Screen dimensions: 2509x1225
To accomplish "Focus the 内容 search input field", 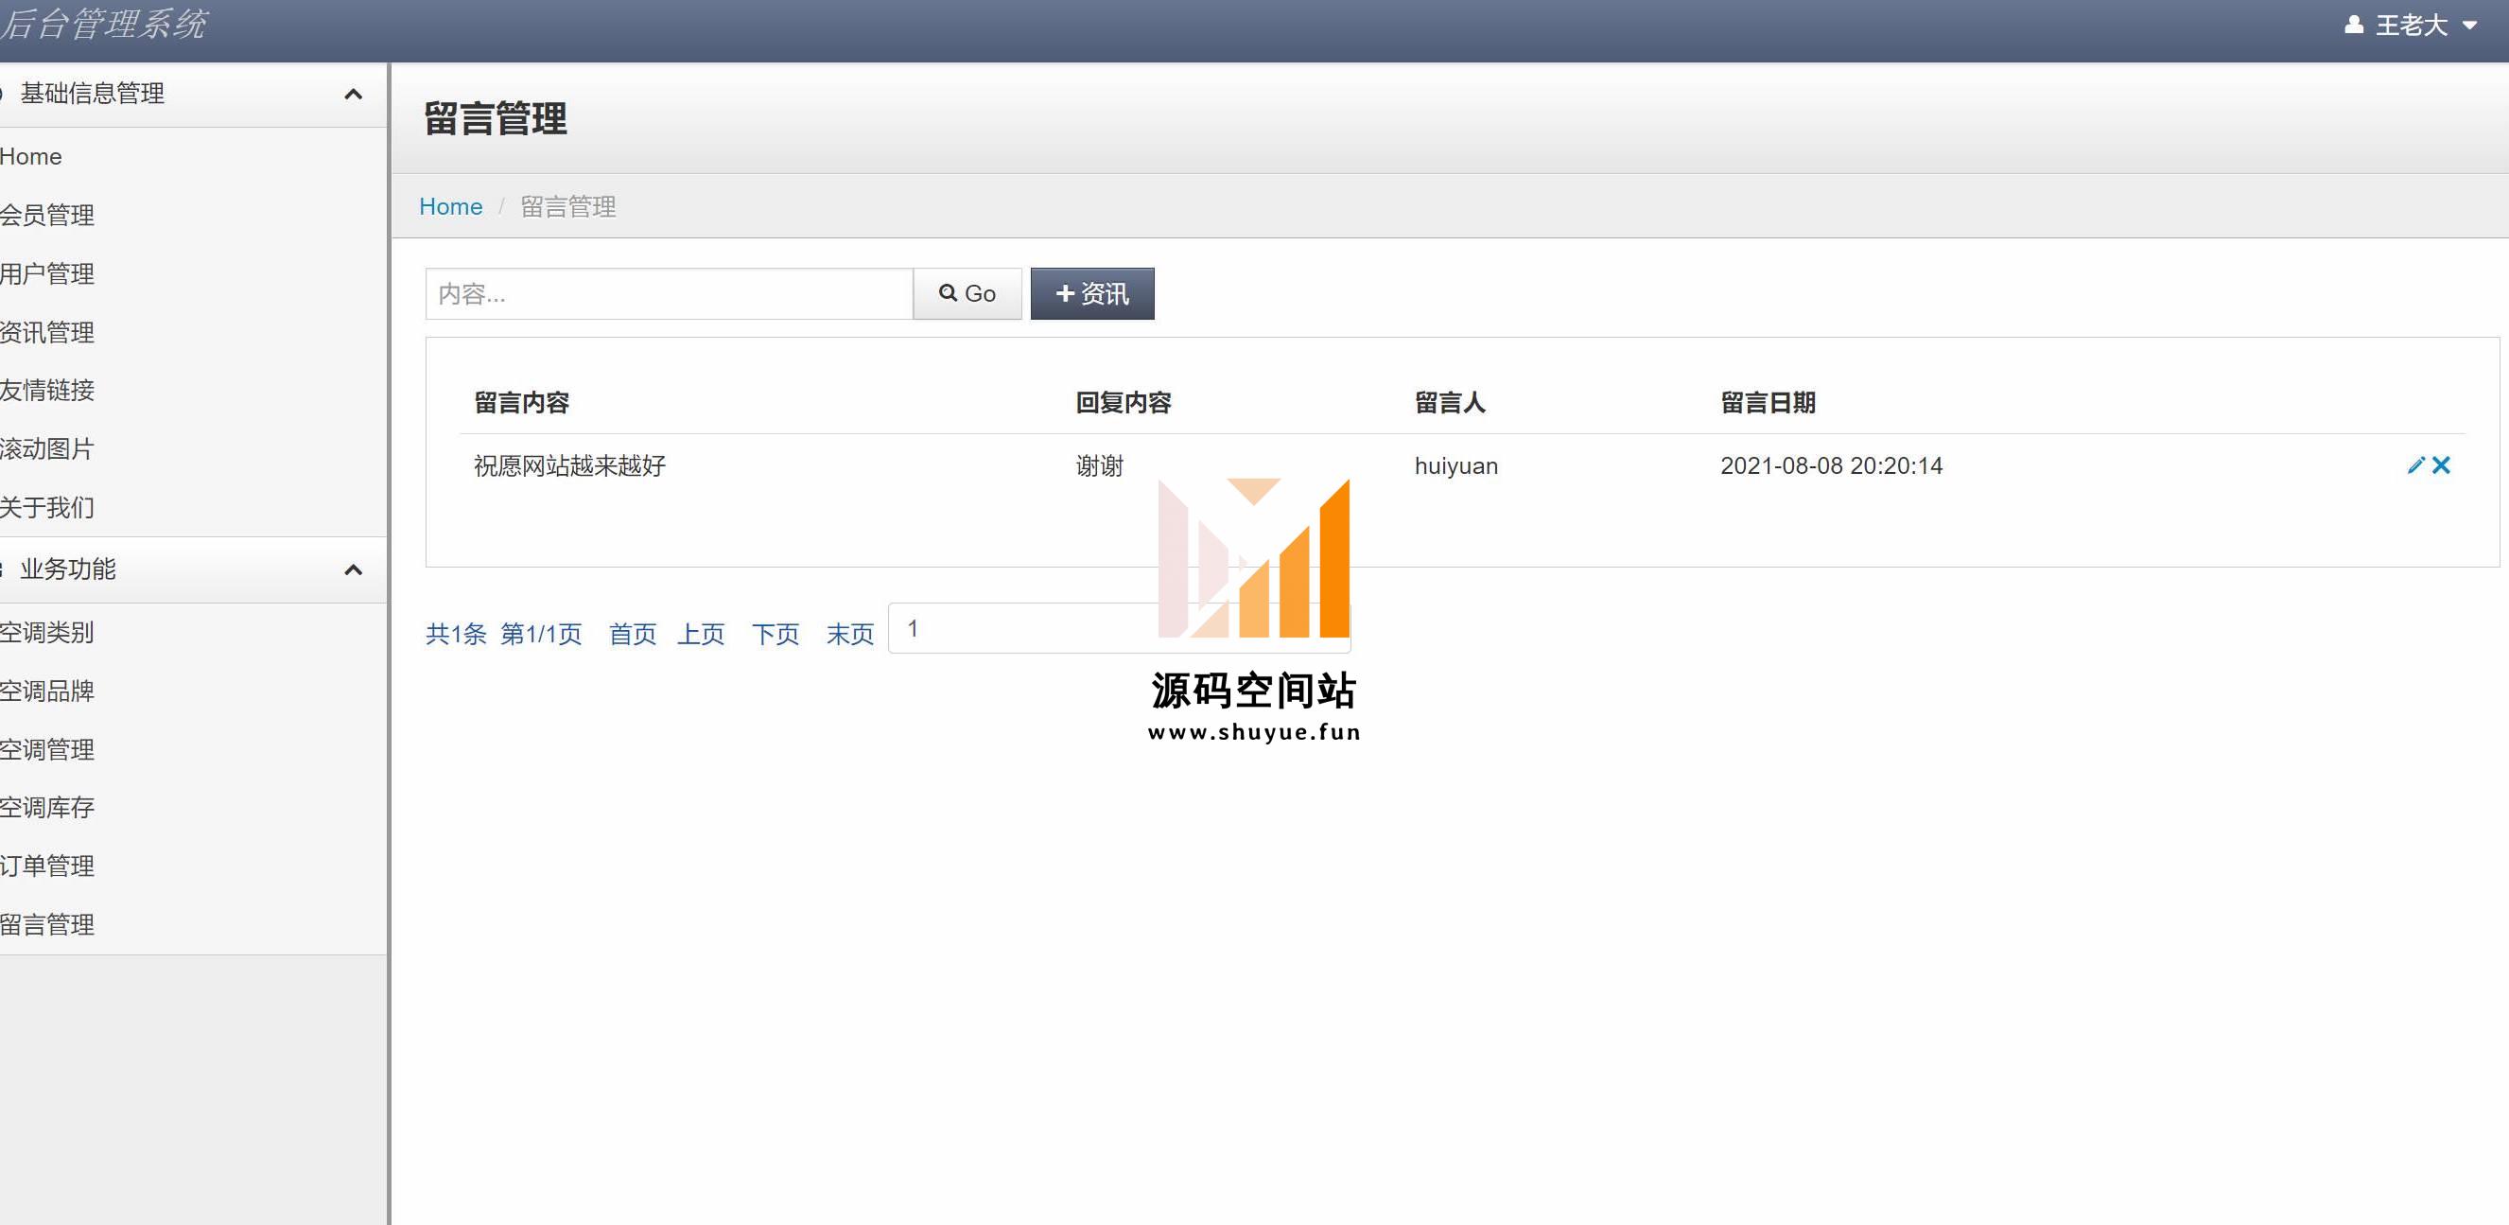I will point(670,293).
